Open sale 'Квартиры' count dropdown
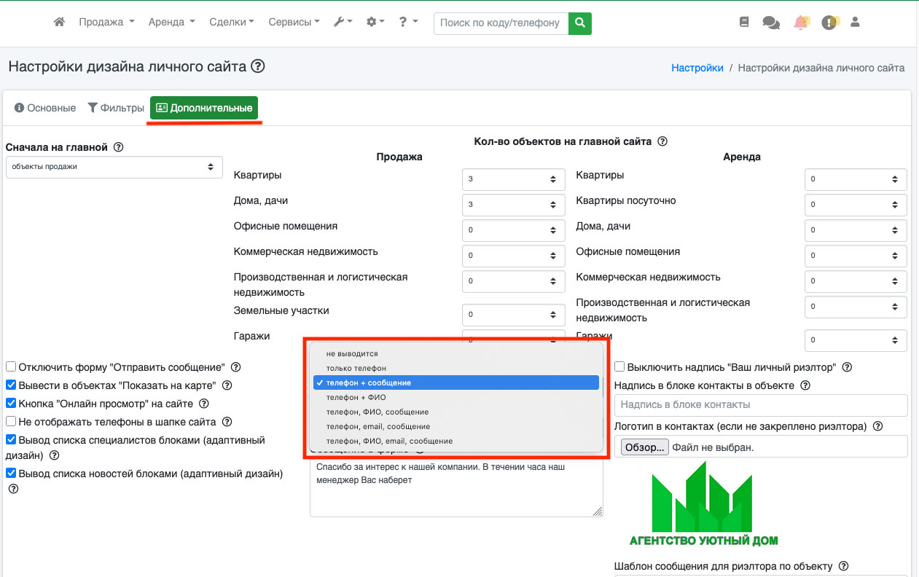 [513, 179]
